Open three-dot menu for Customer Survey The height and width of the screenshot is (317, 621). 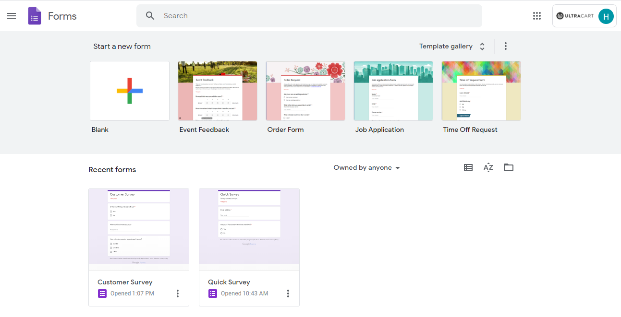(178, 294)
